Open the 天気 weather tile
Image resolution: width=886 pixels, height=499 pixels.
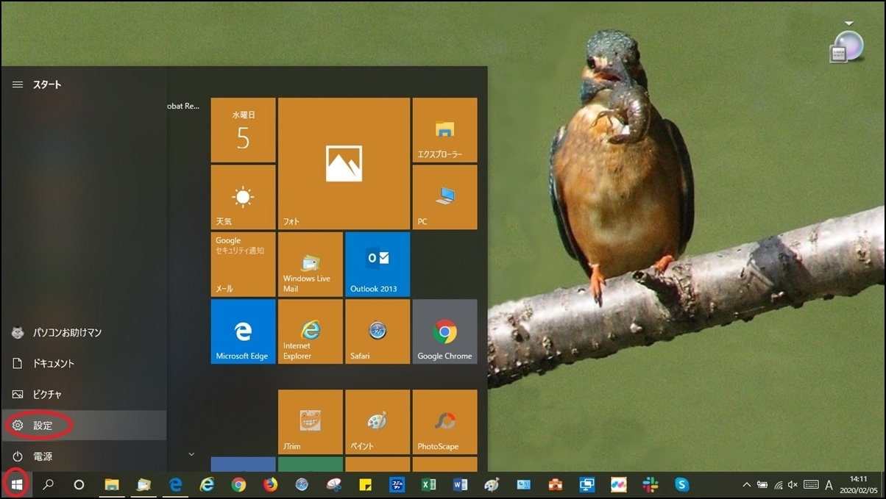click(x=243, y=197)
